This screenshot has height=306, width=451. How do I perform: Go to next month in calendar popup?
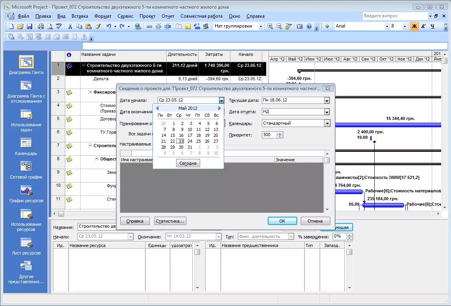[x=219, y=108]
